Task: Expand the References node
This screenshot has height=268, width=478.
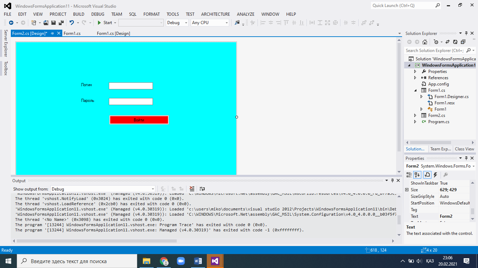Action: 415,78
